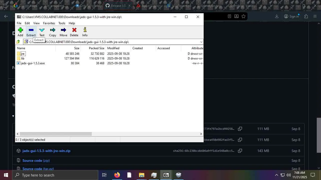Open the Windows notification center
This screenshot has width=321, height=180.
[313, 175]
